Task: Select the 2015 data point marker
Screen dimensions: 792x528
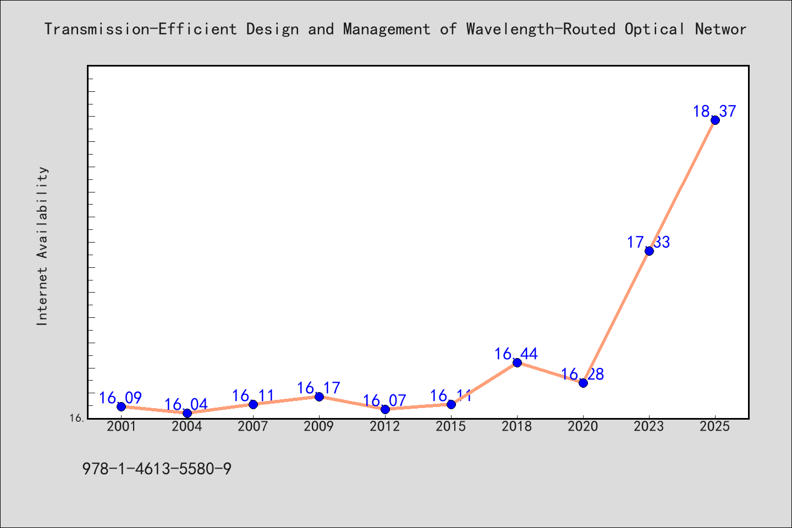Action: [x=451, y=404]
